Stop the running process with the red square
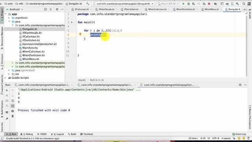Viewport: 252px width, 142px height. [x=209, y=4]
